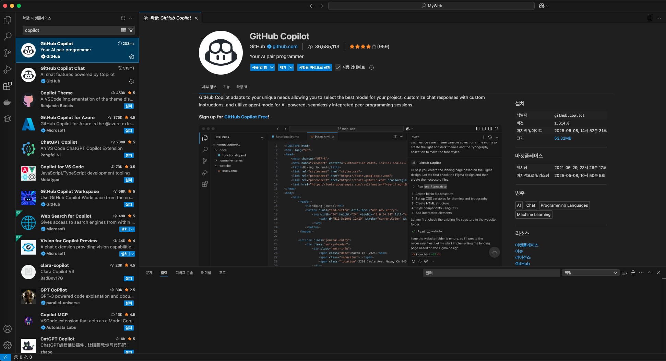Open the Extensions view icon
The height and width of the screenshot is (361, 666).
[x=8, y=86]
